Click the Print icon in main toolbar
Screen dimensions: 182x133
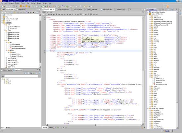(x=9, y=7)
